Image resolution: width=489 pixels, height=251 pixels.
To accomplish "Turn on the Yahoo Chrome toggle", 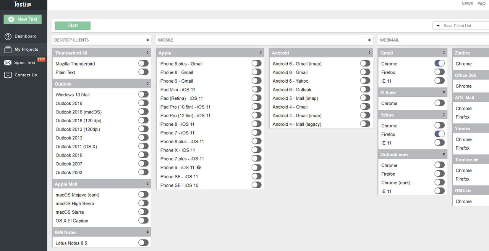I will [x=439, y=125].
